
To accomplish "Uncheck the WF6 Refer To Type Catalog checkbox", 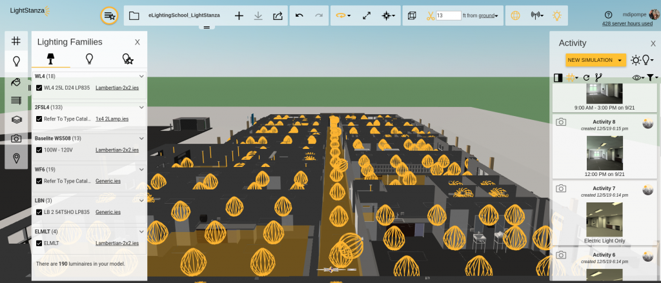I will click(x=39, y=181).
